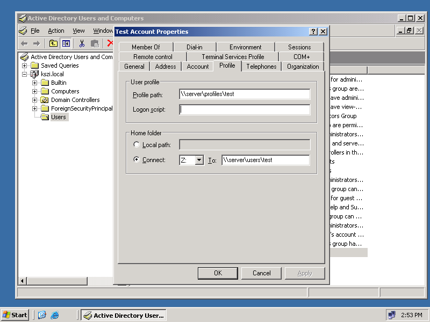The height and width of the screenshot is (322, 430).
Task: Switch to the Organization tab
Action: tap(303, 67)
